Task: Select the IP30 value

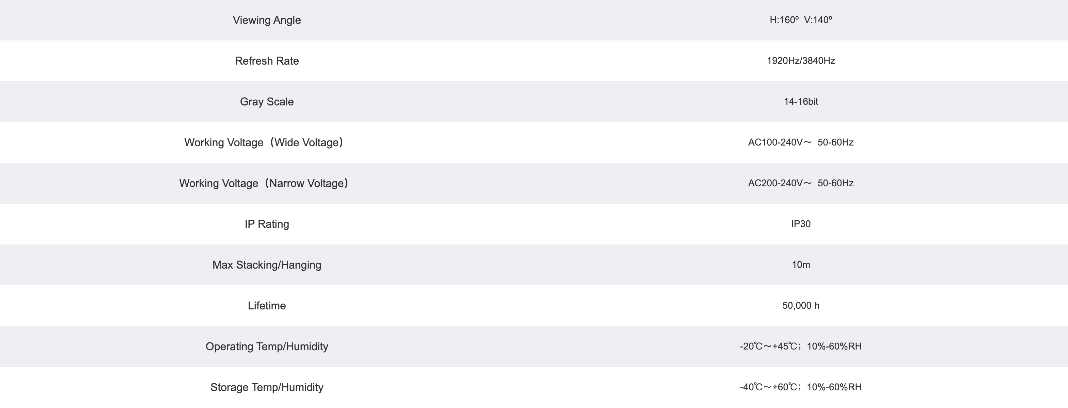Action: [x=801, y=224]
